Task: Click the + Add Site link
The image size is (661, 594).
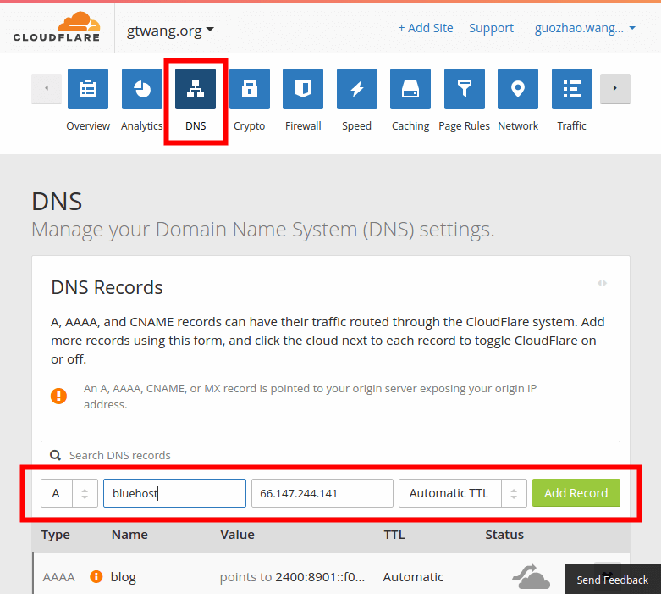Action: coord(426,28)
